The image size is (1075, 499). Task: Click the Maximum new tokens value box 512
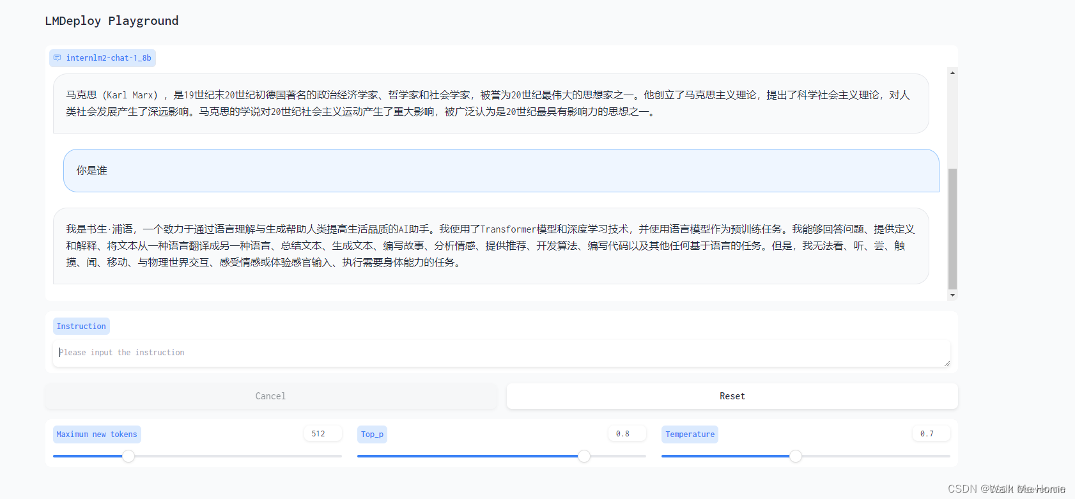click(x=323, y=434)
